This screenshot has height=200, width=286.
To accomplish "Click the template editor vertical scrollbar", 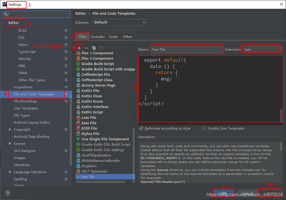I will pos(281,115).
